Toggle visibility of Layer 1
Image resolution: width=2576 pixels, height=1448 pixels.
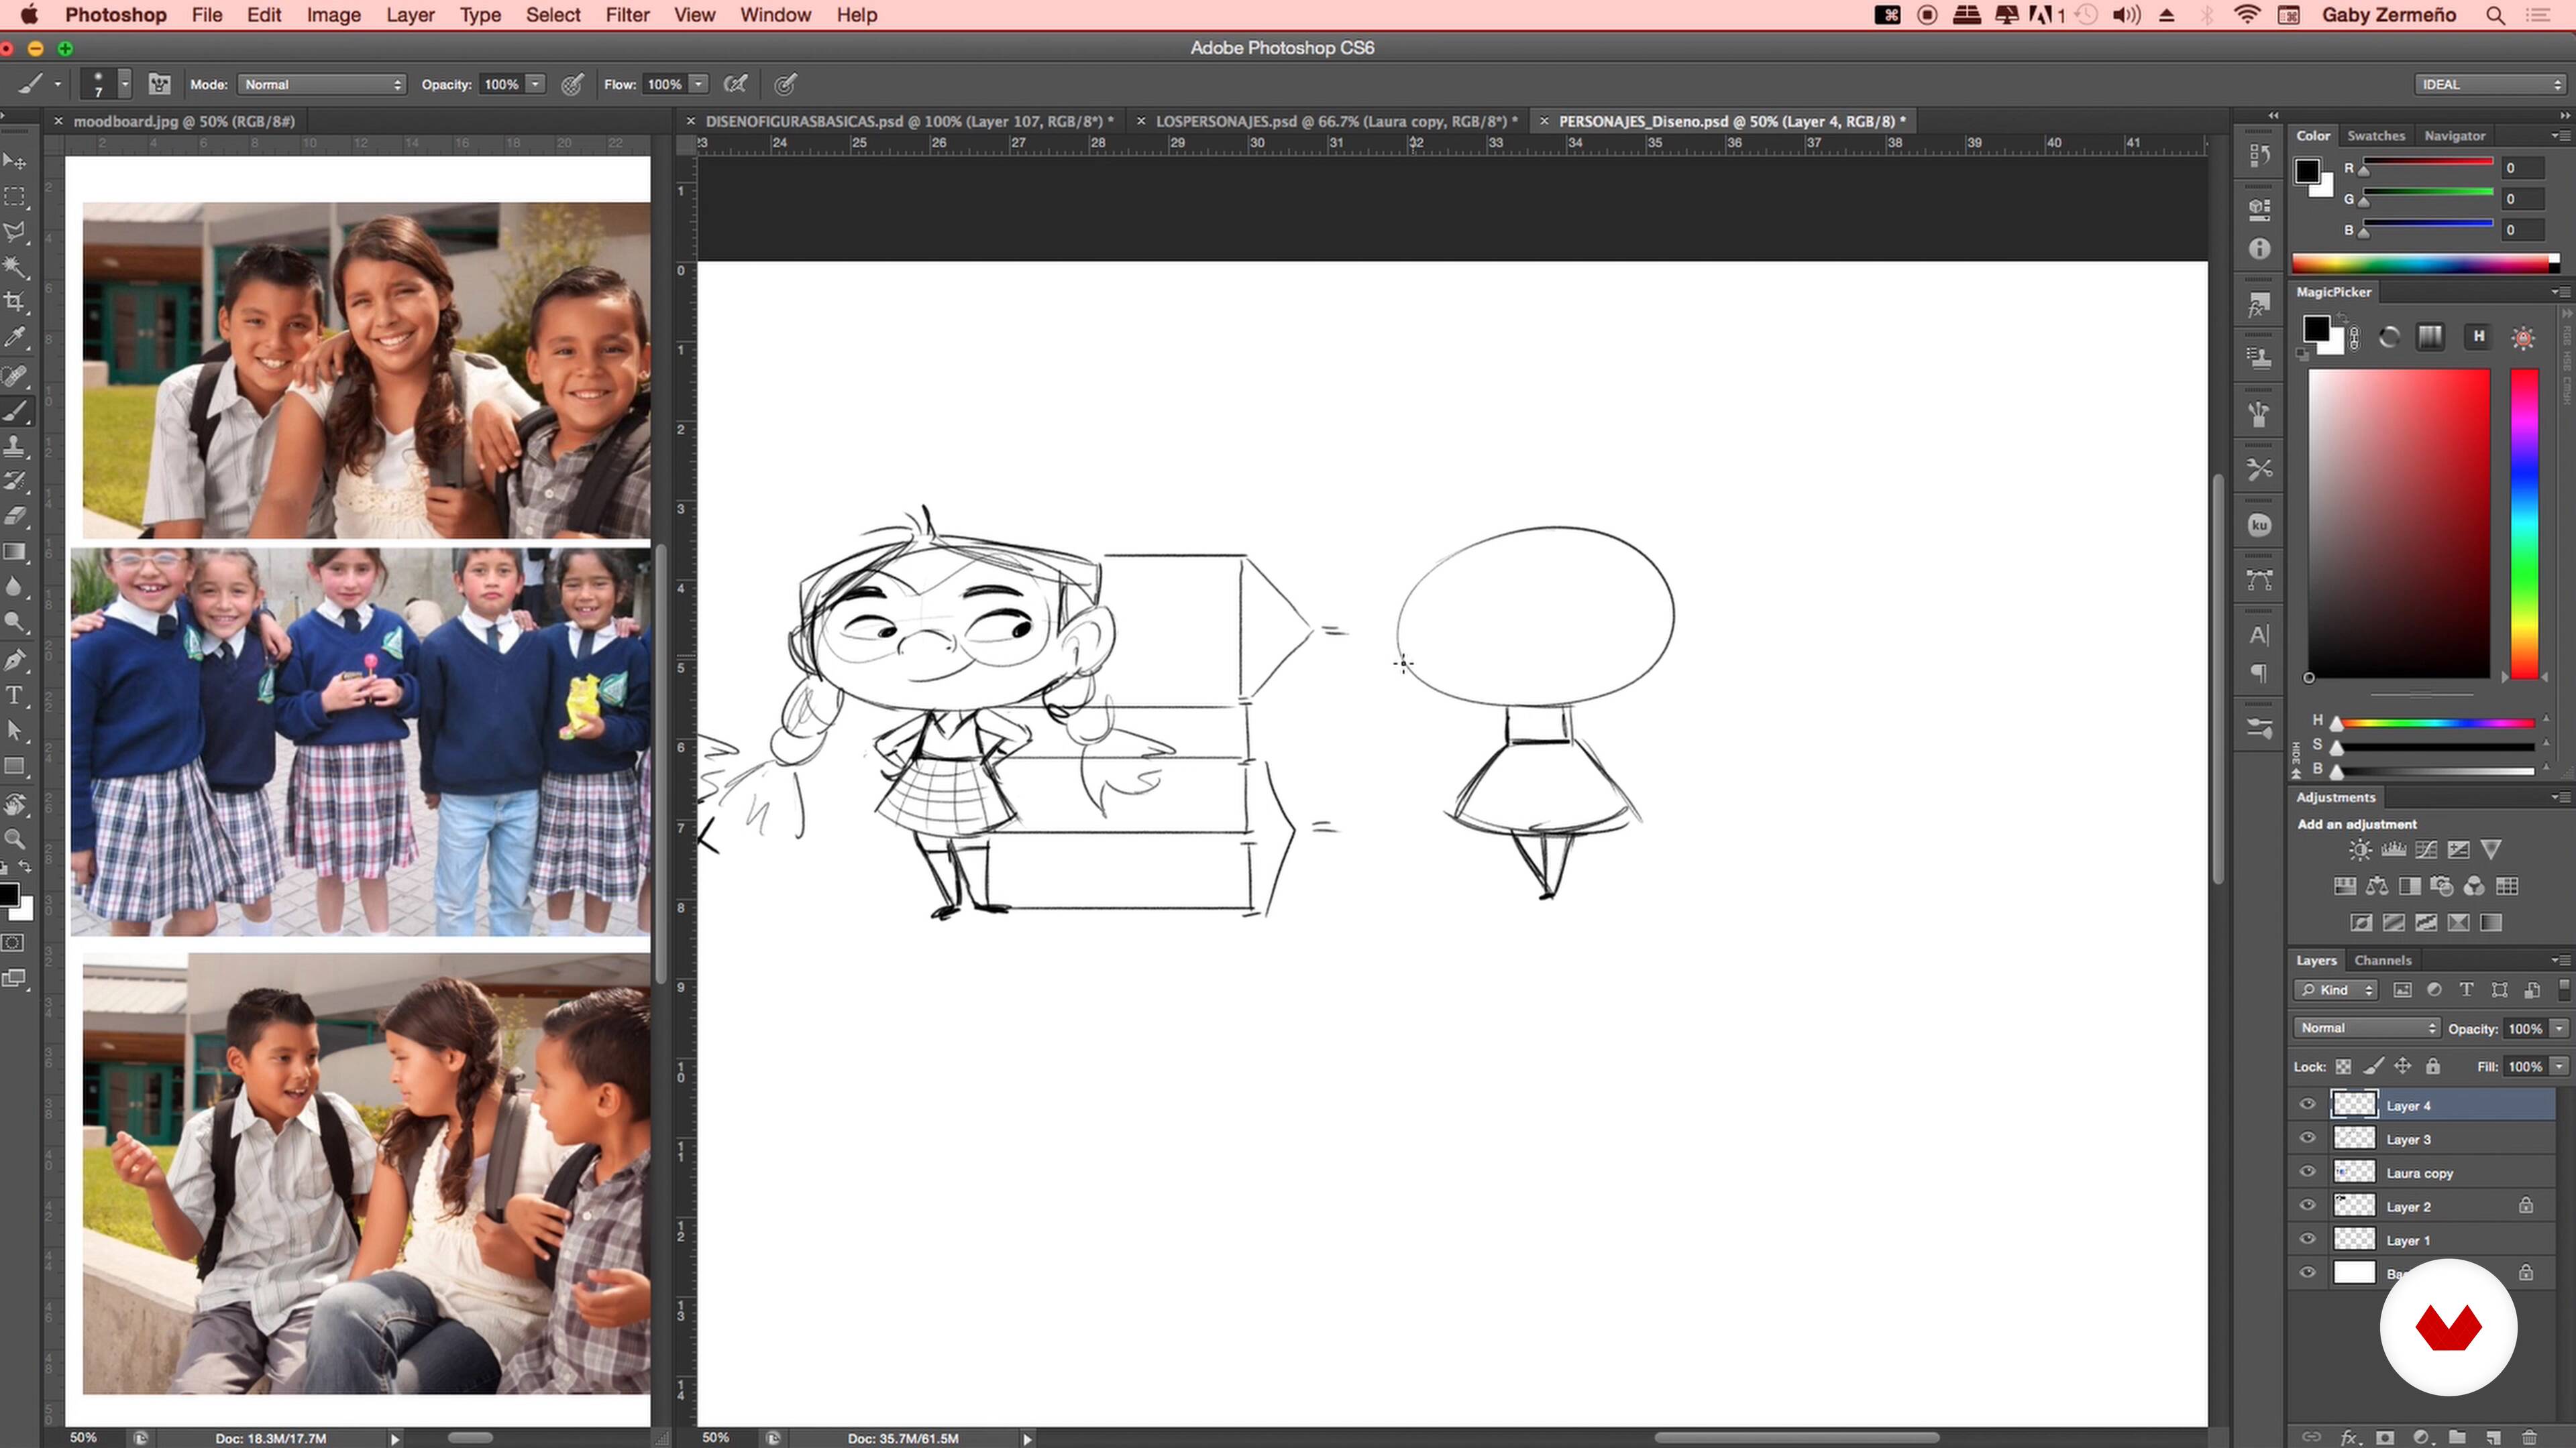tap(2307, 1239)
